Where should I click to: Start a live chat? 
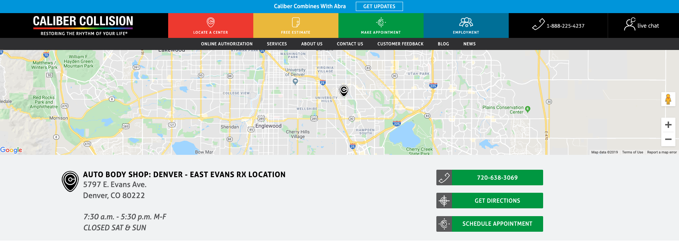tap(642, 26)
